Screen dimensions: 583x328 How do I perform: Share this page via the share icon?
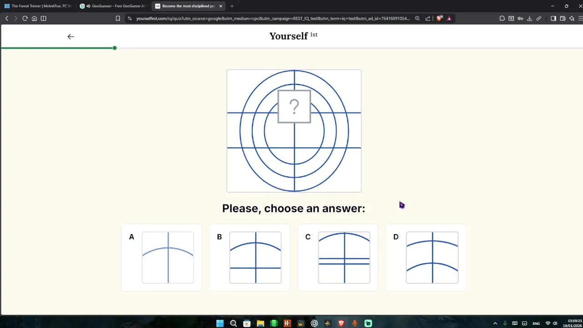(x=428, y=18)
